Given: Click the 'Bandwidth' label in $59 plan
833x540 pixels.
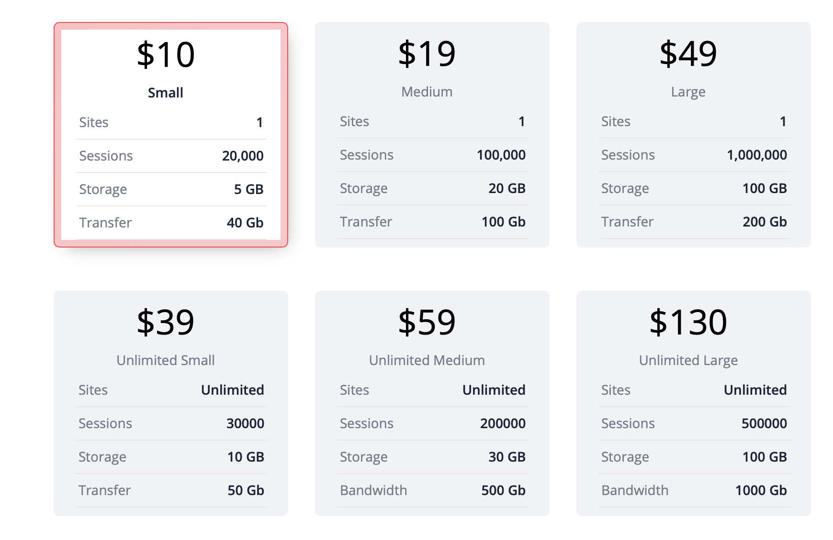Looking at the screenshot, I should click(373, 490).
